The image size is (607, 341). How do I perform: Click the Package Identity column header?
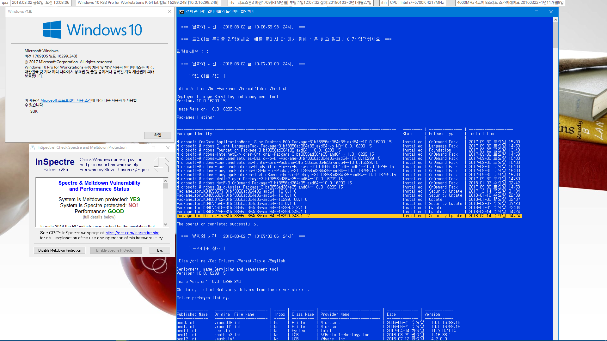coord(194,134)
